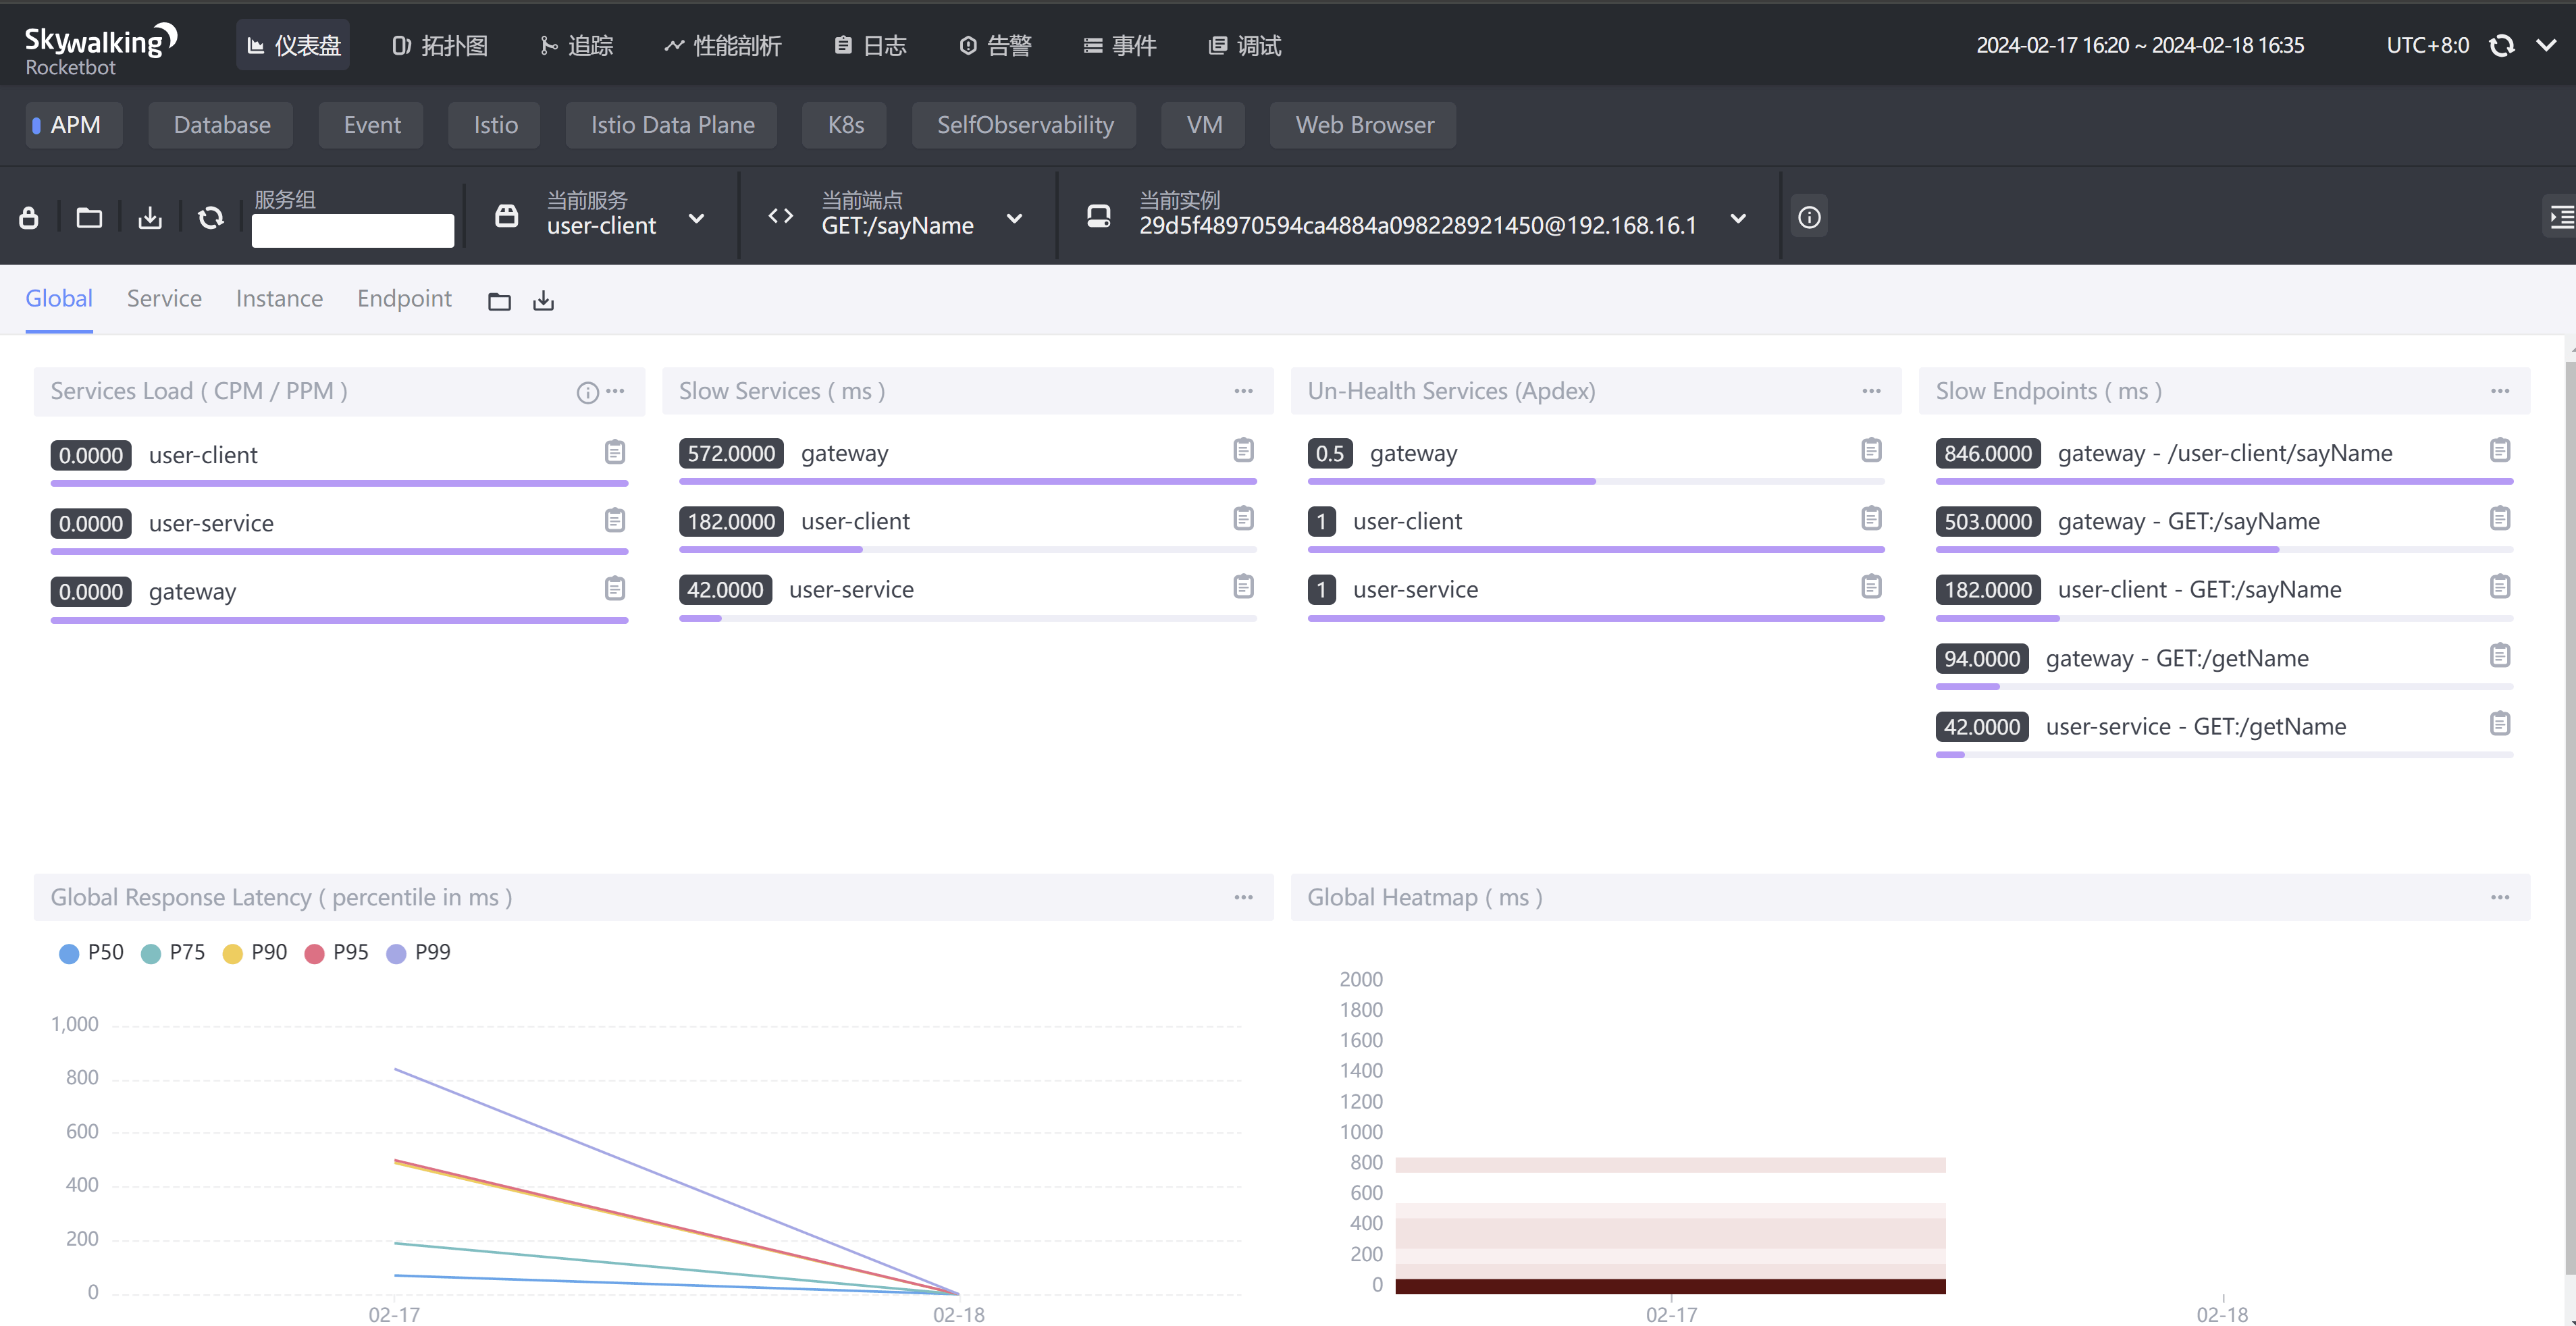Screen dimensions: 2576x1326
Task: Select the Istio Data Plane dashboard button
Action: 672,125
